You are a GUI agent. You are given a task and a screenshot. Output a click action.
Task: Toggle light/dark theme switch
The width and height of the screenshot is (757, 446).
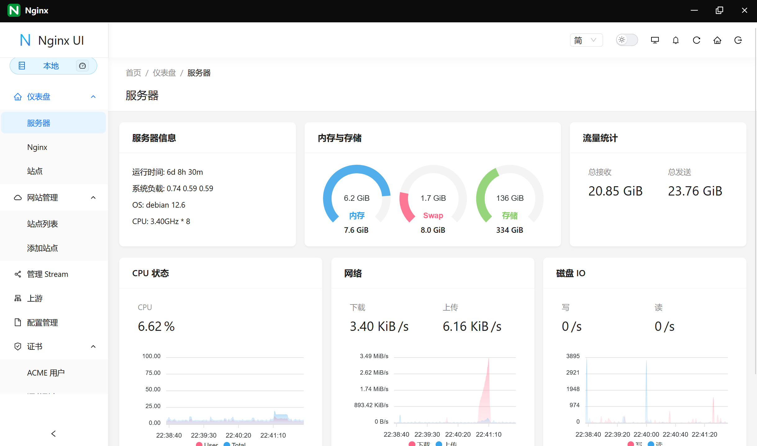pos(627,40)
